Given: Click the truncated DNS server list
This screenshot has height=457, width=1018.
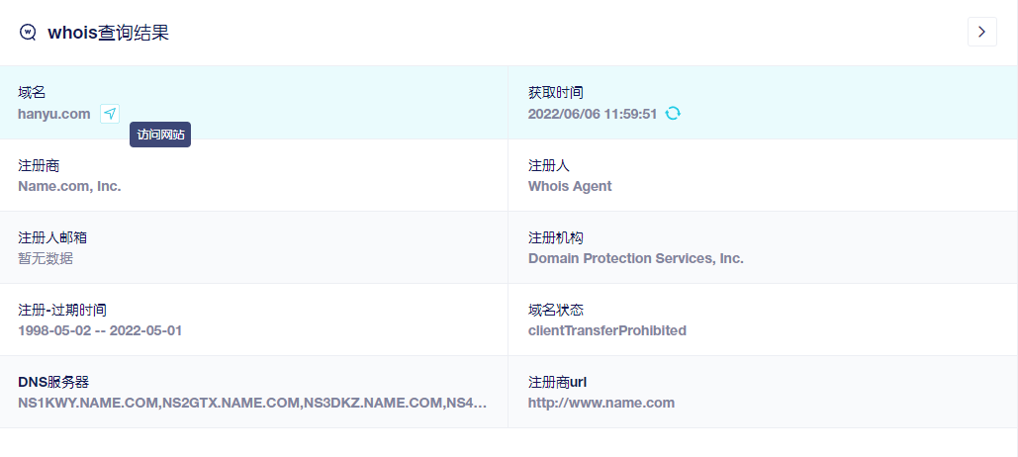Looking at the screenshot, I should 252,403.
